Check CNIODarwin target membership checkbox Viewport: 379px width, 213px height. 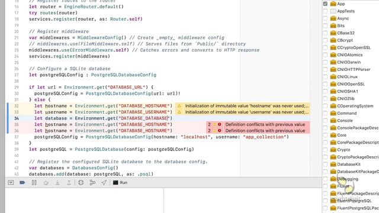pyautogui.click(x=325, y=62)
